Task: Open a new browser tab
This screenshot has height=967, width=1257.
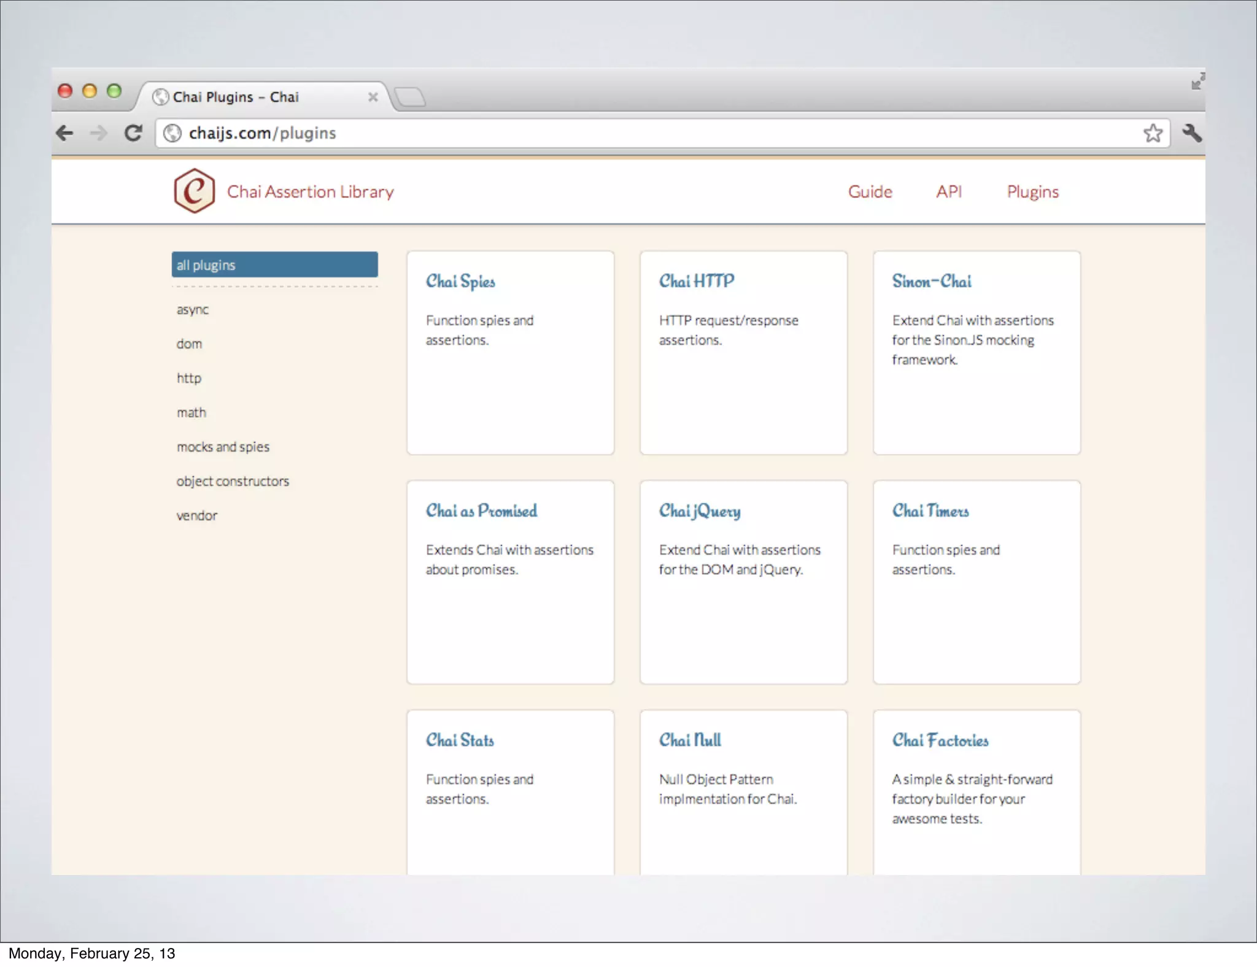Action: [x=410, y=97]
